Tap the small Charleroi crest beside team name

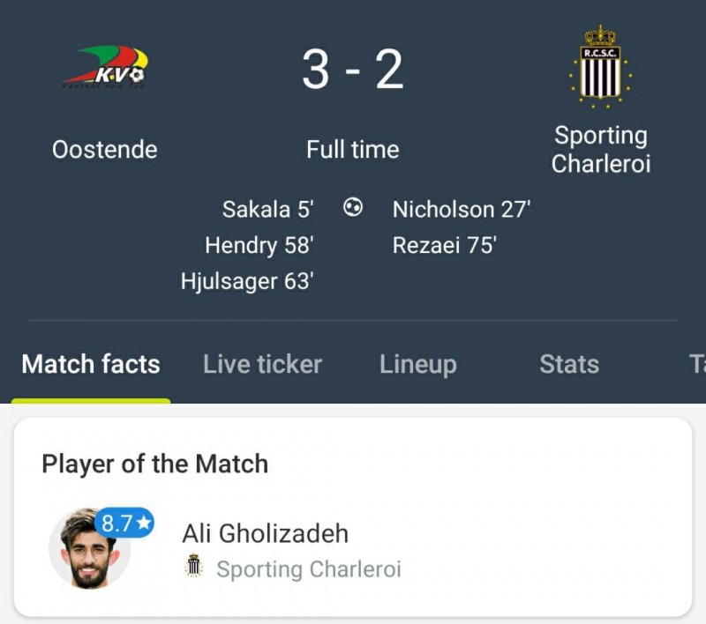(x=194, y=568)
